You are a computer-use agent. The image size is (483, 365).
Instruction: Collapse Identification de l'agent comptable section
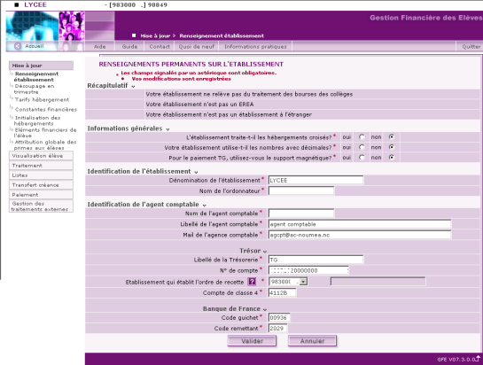point(204,206)
